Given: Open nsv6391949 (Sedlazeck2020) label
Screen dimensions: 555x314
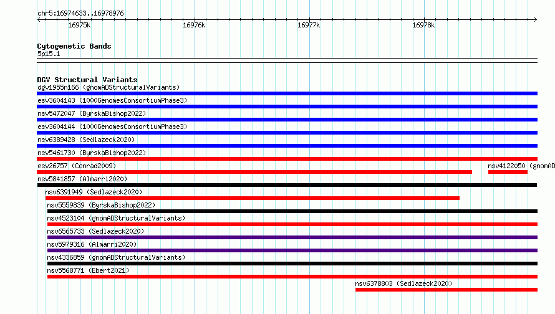Looking at the screenshot, I should [94, 192].
